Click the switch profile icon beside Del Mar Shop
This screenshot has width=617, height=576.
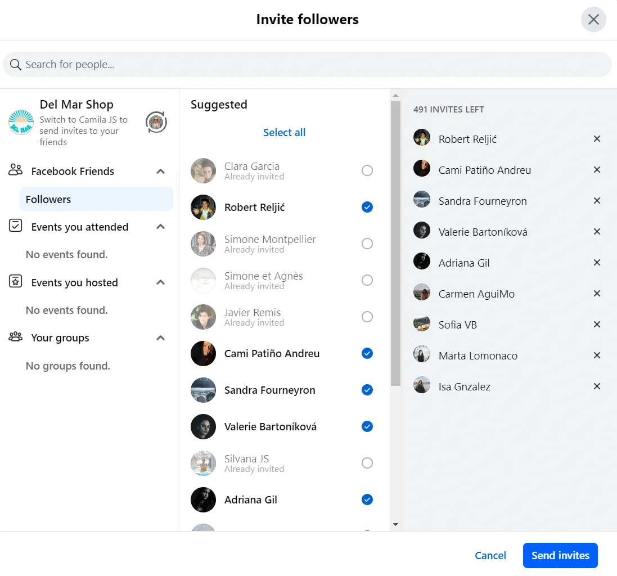pos(156,122)
